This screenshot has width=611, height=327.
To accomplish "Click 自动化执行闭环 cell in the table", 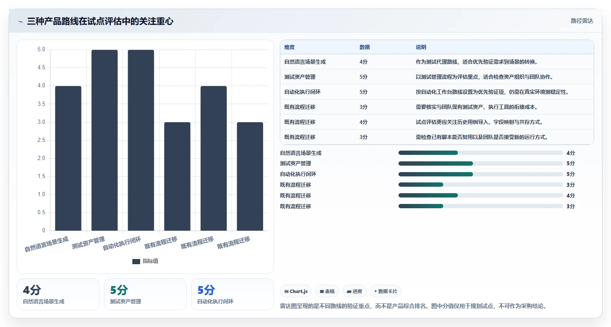I will pyautogui.click(x=302, y=92).
